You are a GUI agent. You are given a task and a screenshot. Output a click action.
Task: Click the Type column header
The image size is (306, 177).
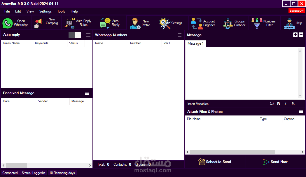tap(270, 119)
